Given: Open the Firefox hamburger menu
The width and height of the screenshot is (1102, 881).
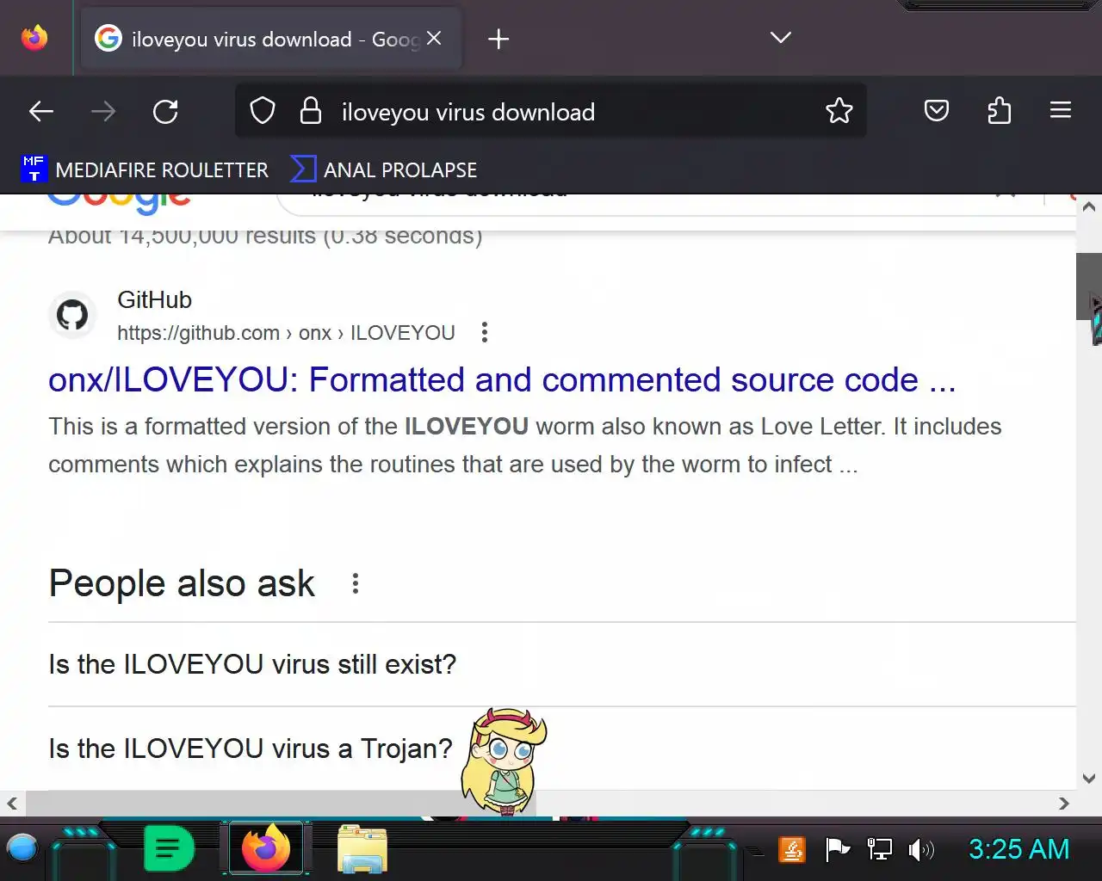Looking at the screenshot, I should (1061, 111).
